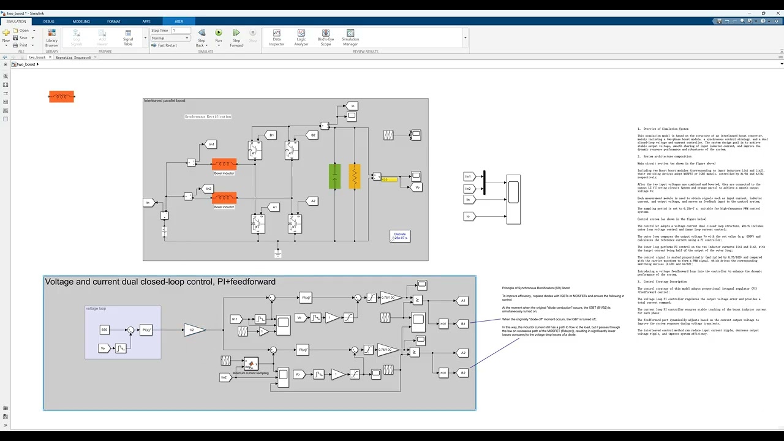Select the 1/2 gain block
Viewport: 784px width, 441px height.
(x=195, y=330)
